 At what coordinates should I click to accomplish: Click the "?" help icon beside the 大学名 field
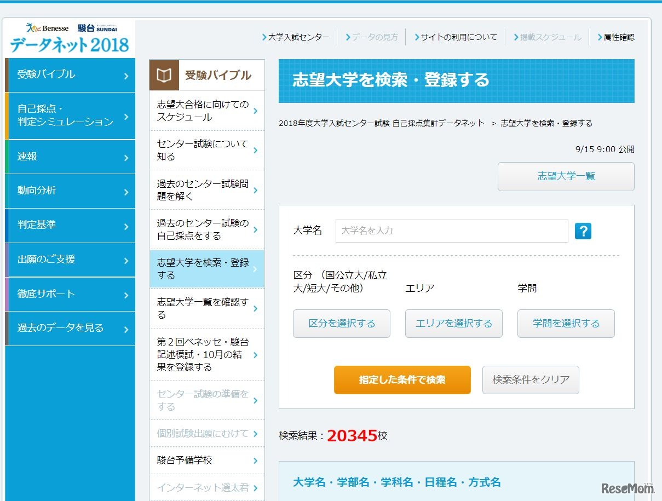583,231
